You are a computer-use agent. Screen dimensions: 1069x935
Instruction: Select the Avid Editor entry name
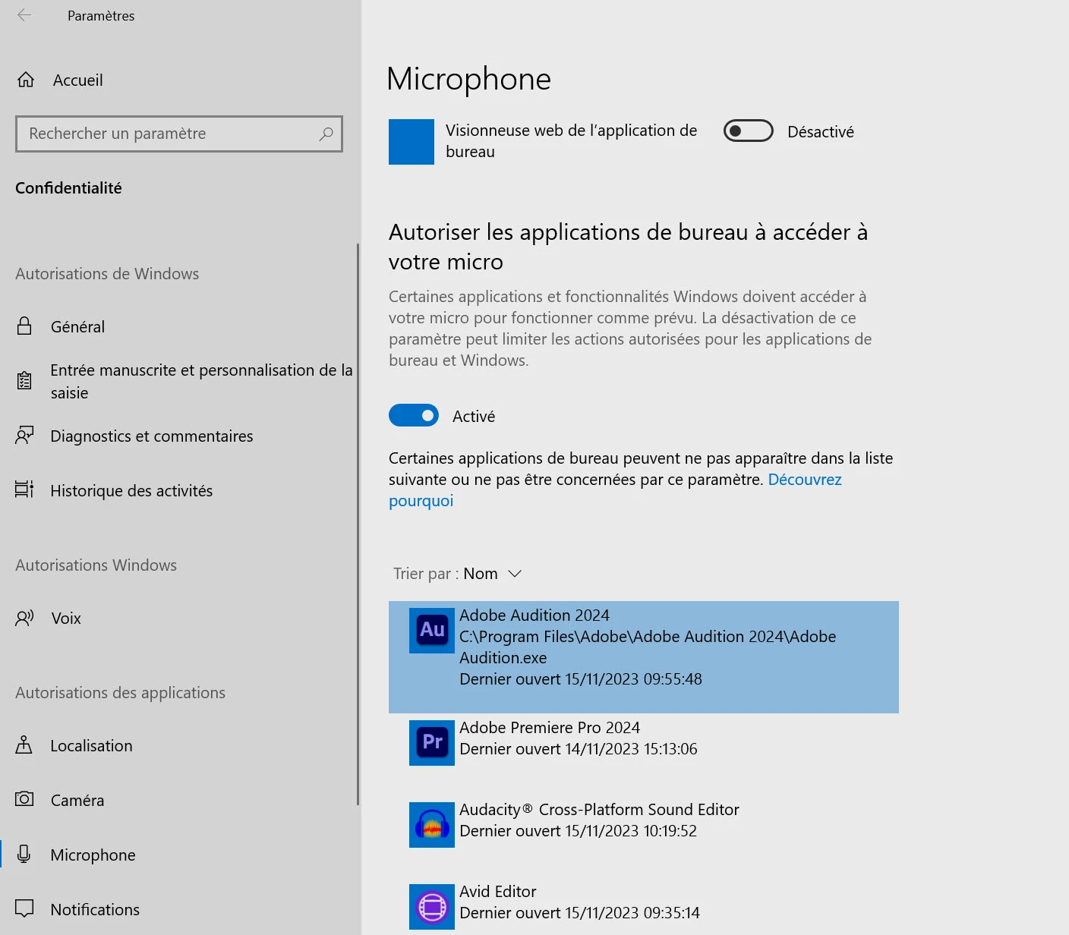(x=498, y=891)
